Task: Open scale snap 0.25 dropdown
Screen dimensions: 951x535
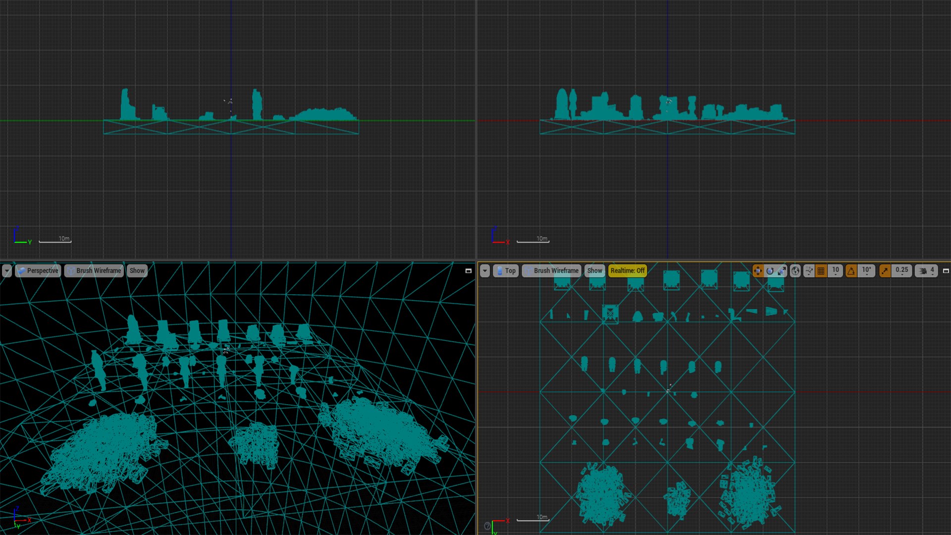Action: click(x=902, y=270)
